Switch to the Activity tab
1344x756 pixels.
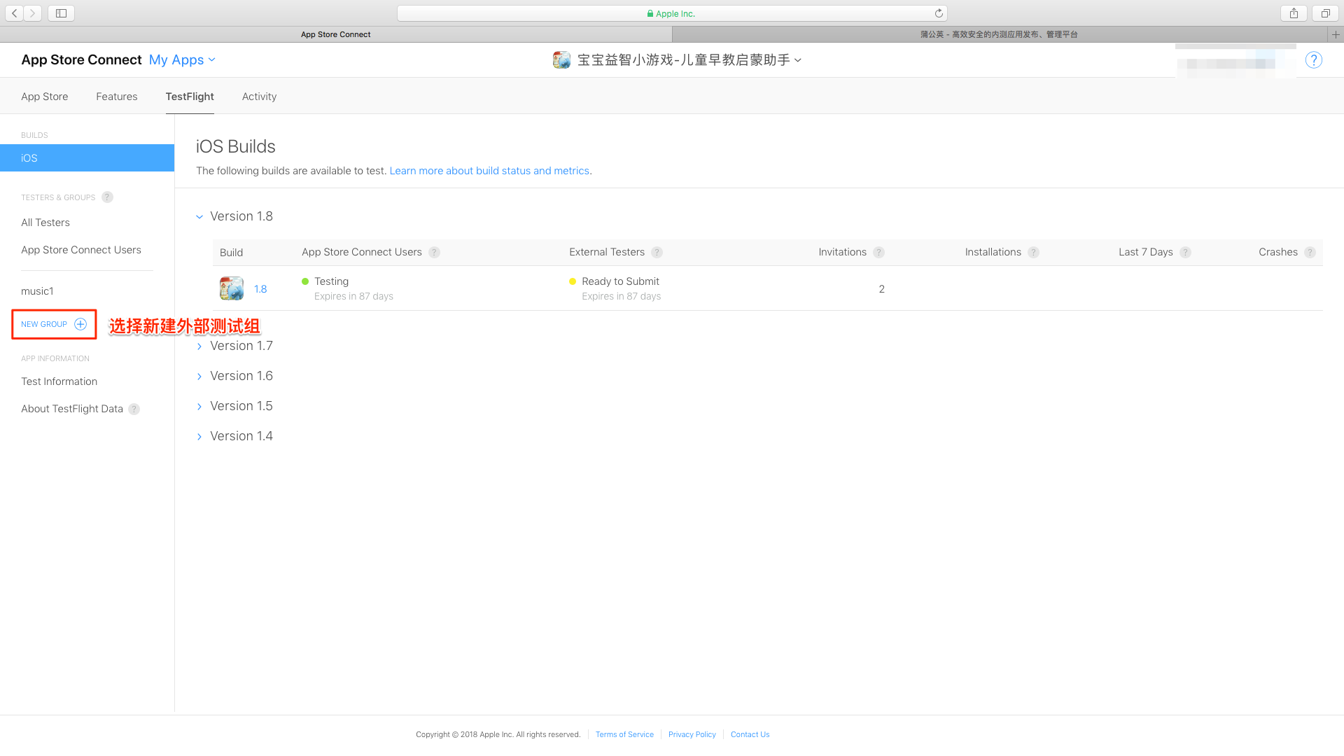(x=259, y=97)
